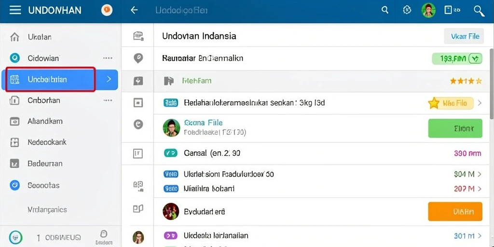Select Seooctas in the sidebar
Screen dimensions: 494x247
point(43,185)
